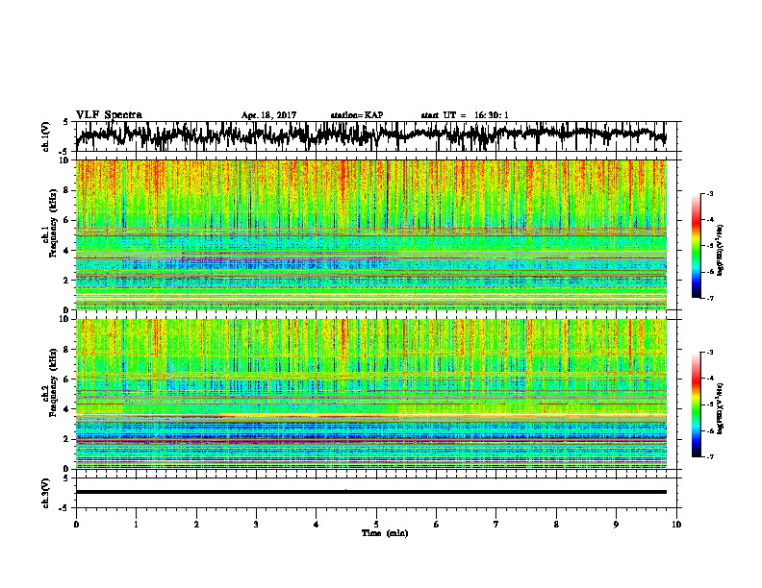Click ch.1 frequency axis tick "2"
The height and width of the screenshot is (588, 762).
(68, 280)
